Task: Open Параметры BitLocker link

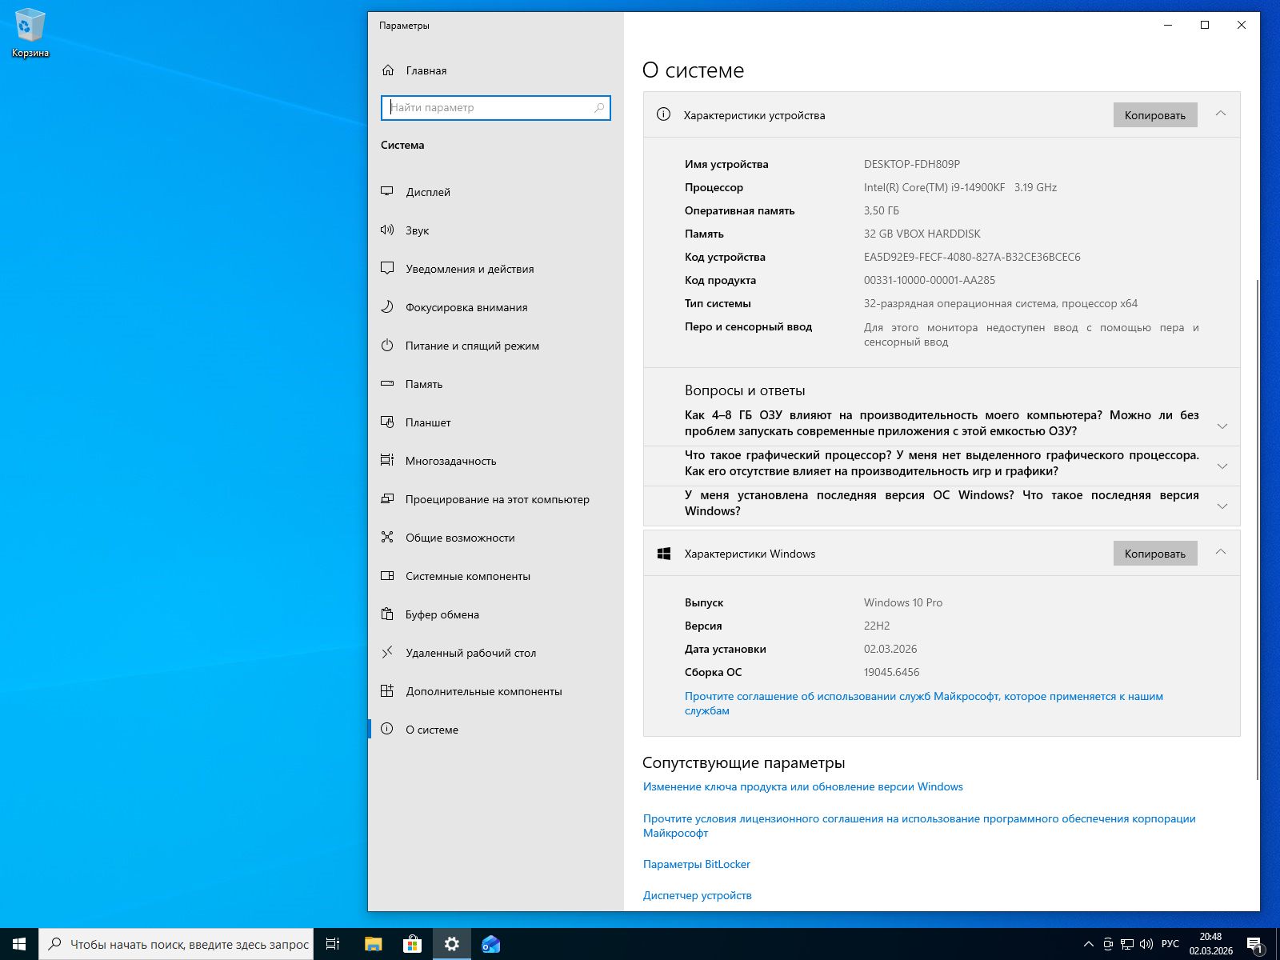Action: [x=696, y=864]
